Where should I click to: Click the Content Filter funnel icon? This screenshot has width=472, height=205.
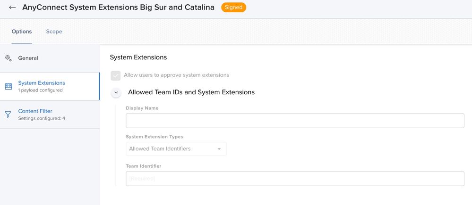(8, 115)
